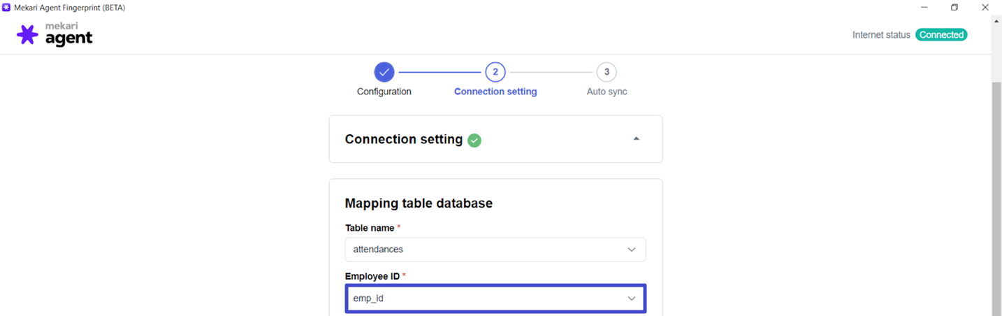
Task: Click the app icon in title bar
Action: point(6,8)
